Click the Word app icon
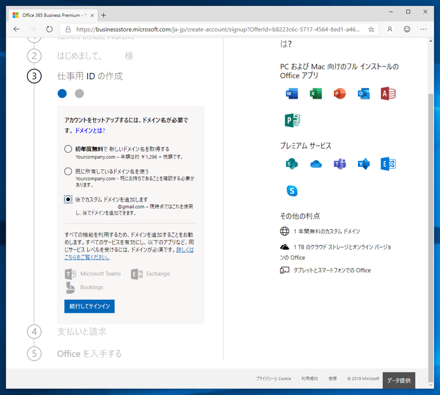 pos(292,94)
